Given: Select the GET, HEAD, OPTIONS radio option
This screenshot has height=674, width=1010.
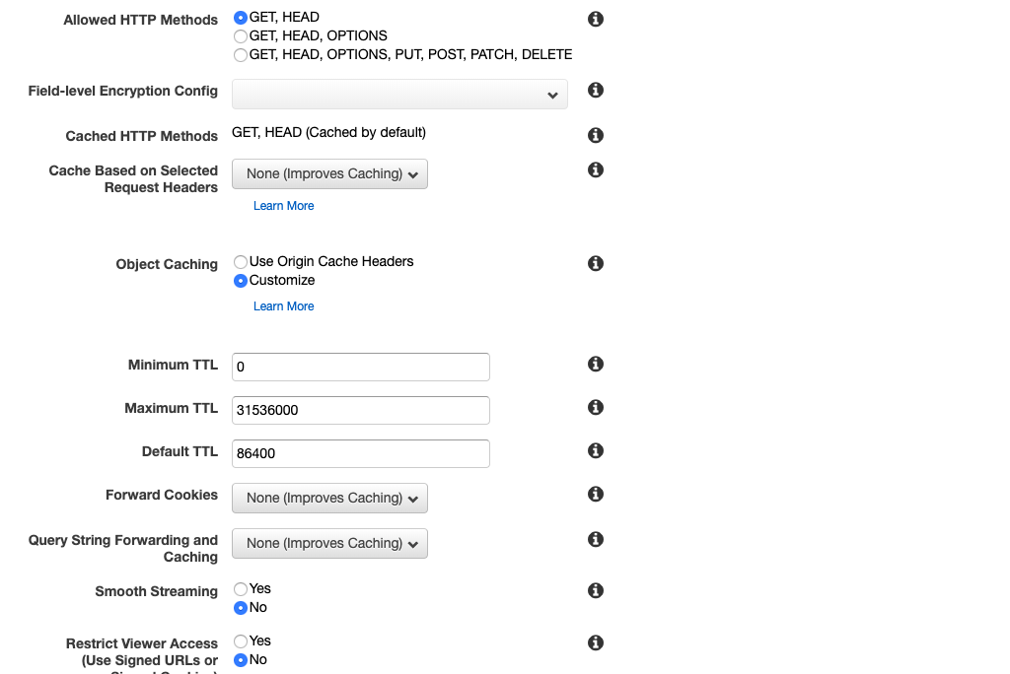Looking at the screenshot, I should pyautogui.click(x=241, y=36).
